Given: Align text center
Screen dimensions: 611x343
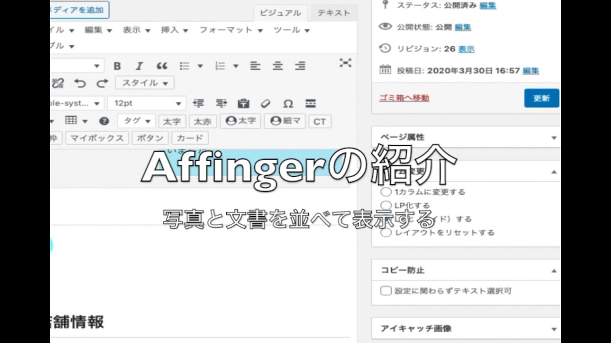Looking at the screenshot, I should 278,66.
